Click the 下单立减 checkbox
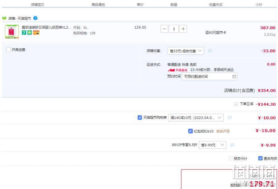Image resolution: width=278 pixels, height=189 pixels. pyautogui.click(x=236, y=104)
